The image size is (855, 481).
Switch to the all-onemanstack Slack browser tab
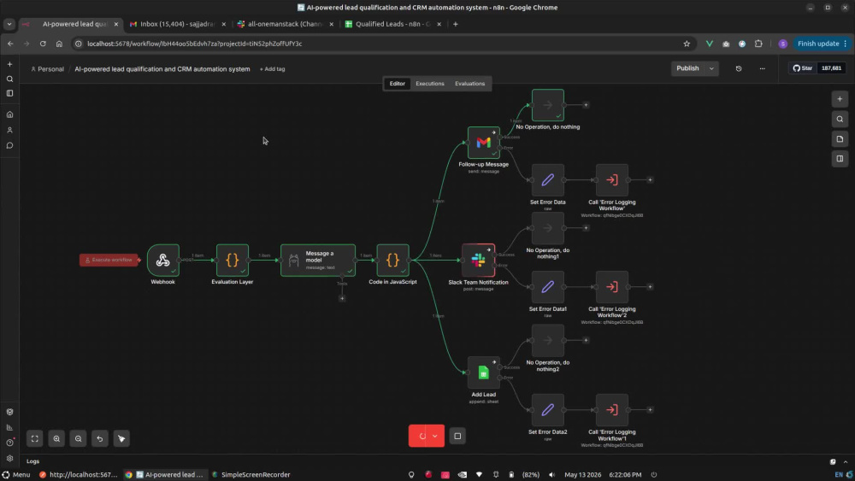(286, 24)
